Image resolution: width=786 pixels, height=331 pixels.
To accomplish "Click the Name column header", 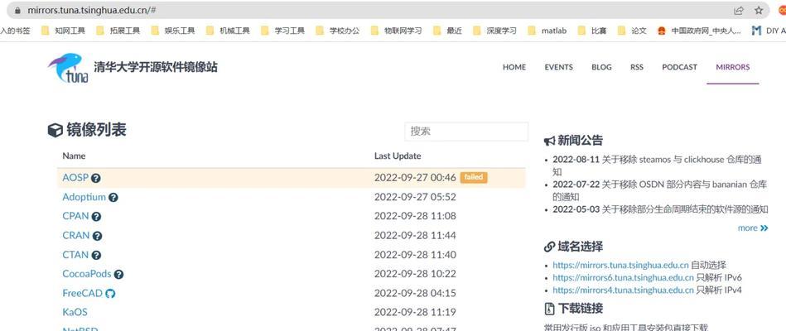I will click(x=74, y=156).
